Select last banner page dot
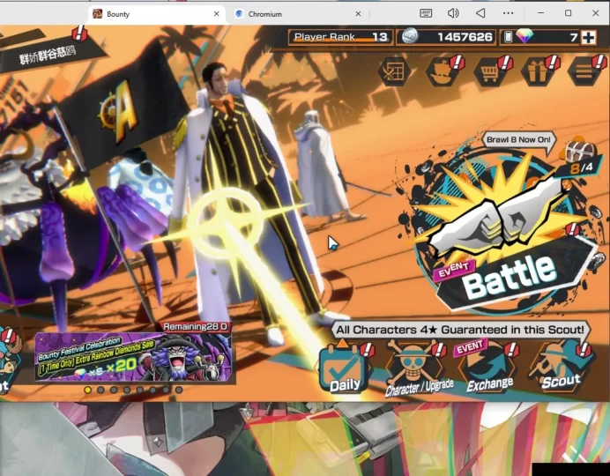 [179, 390]
